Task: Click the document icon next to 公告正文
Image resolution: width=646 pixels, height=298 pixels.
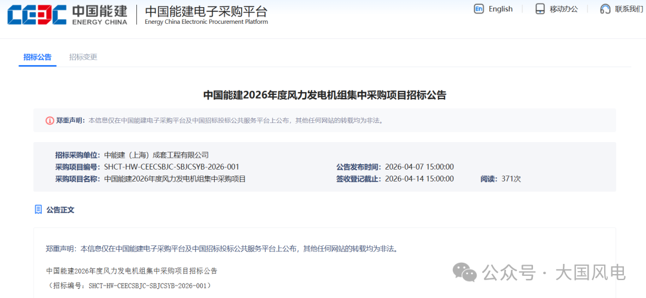Action: tap(38, 210)
